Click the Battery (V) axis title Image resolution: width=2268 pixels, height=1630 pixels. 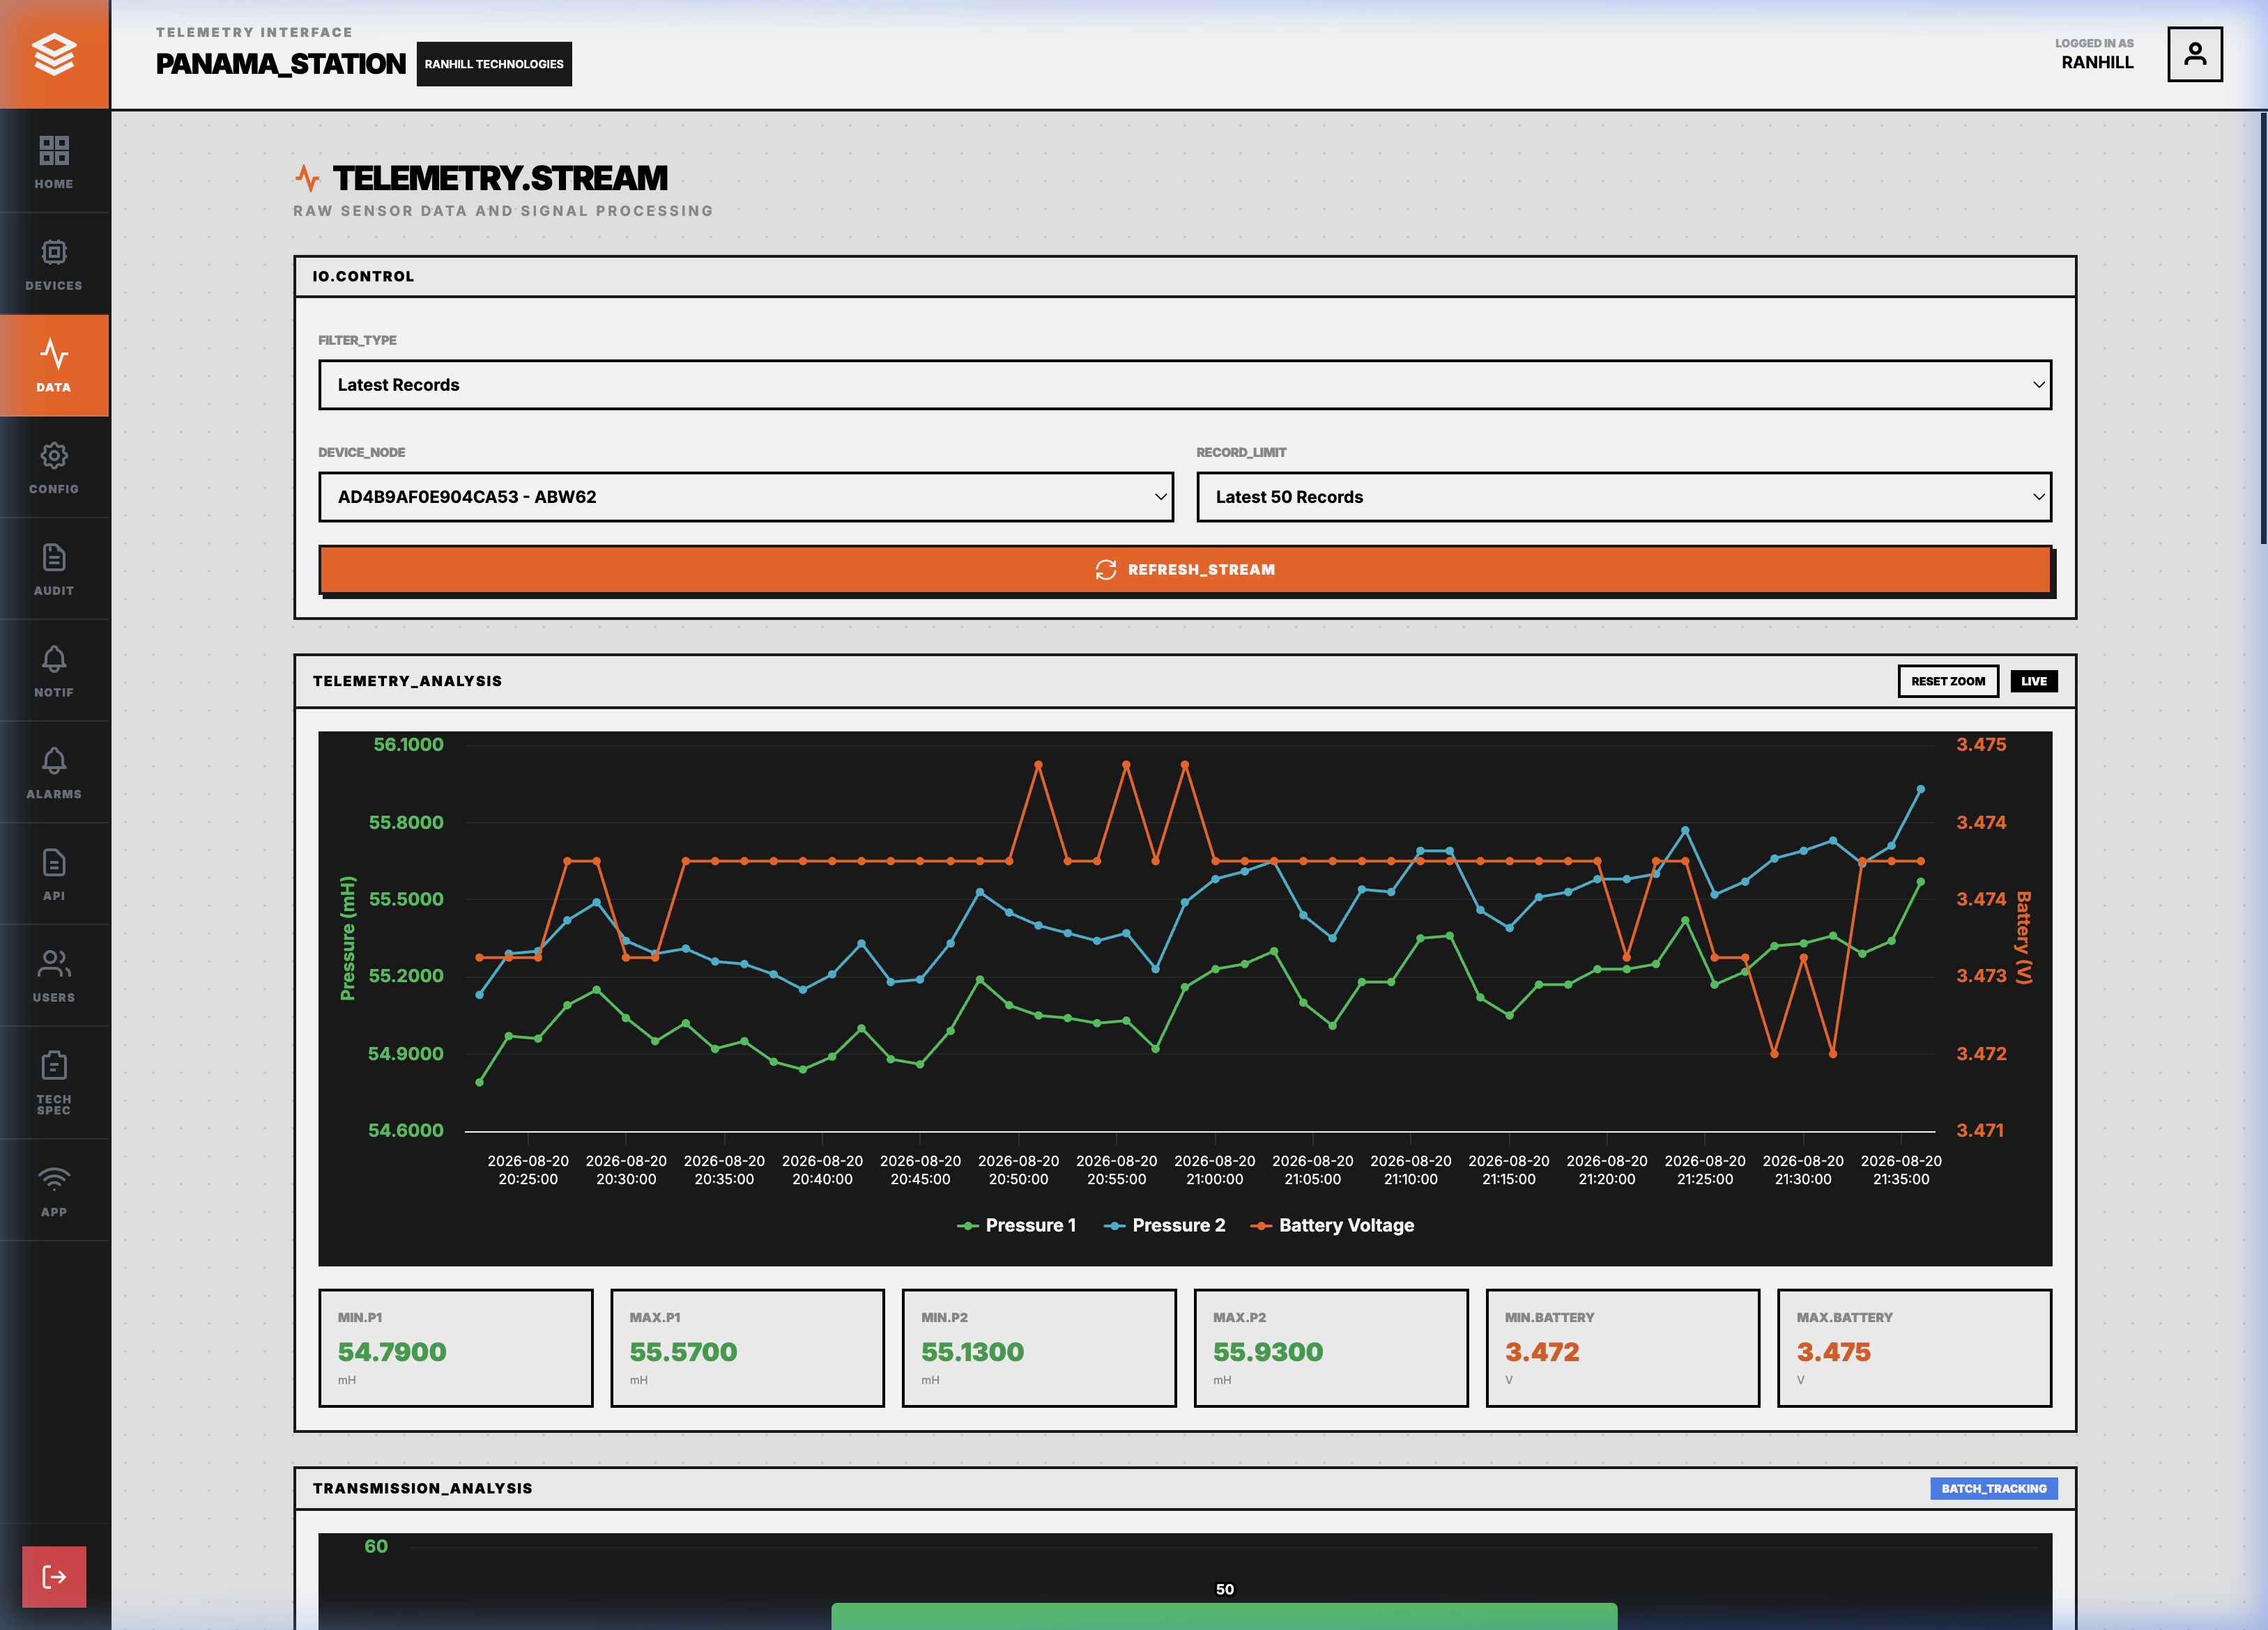tap(2023, 938)
